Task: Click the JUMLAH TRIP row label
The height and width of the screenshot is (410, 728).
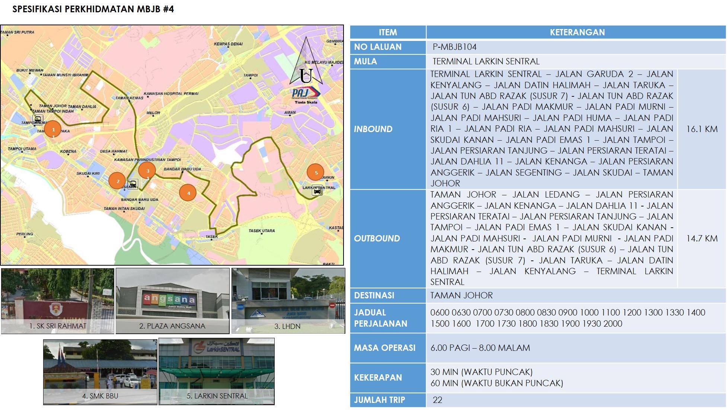Action: pyautogui.click(x=379, y=400)
